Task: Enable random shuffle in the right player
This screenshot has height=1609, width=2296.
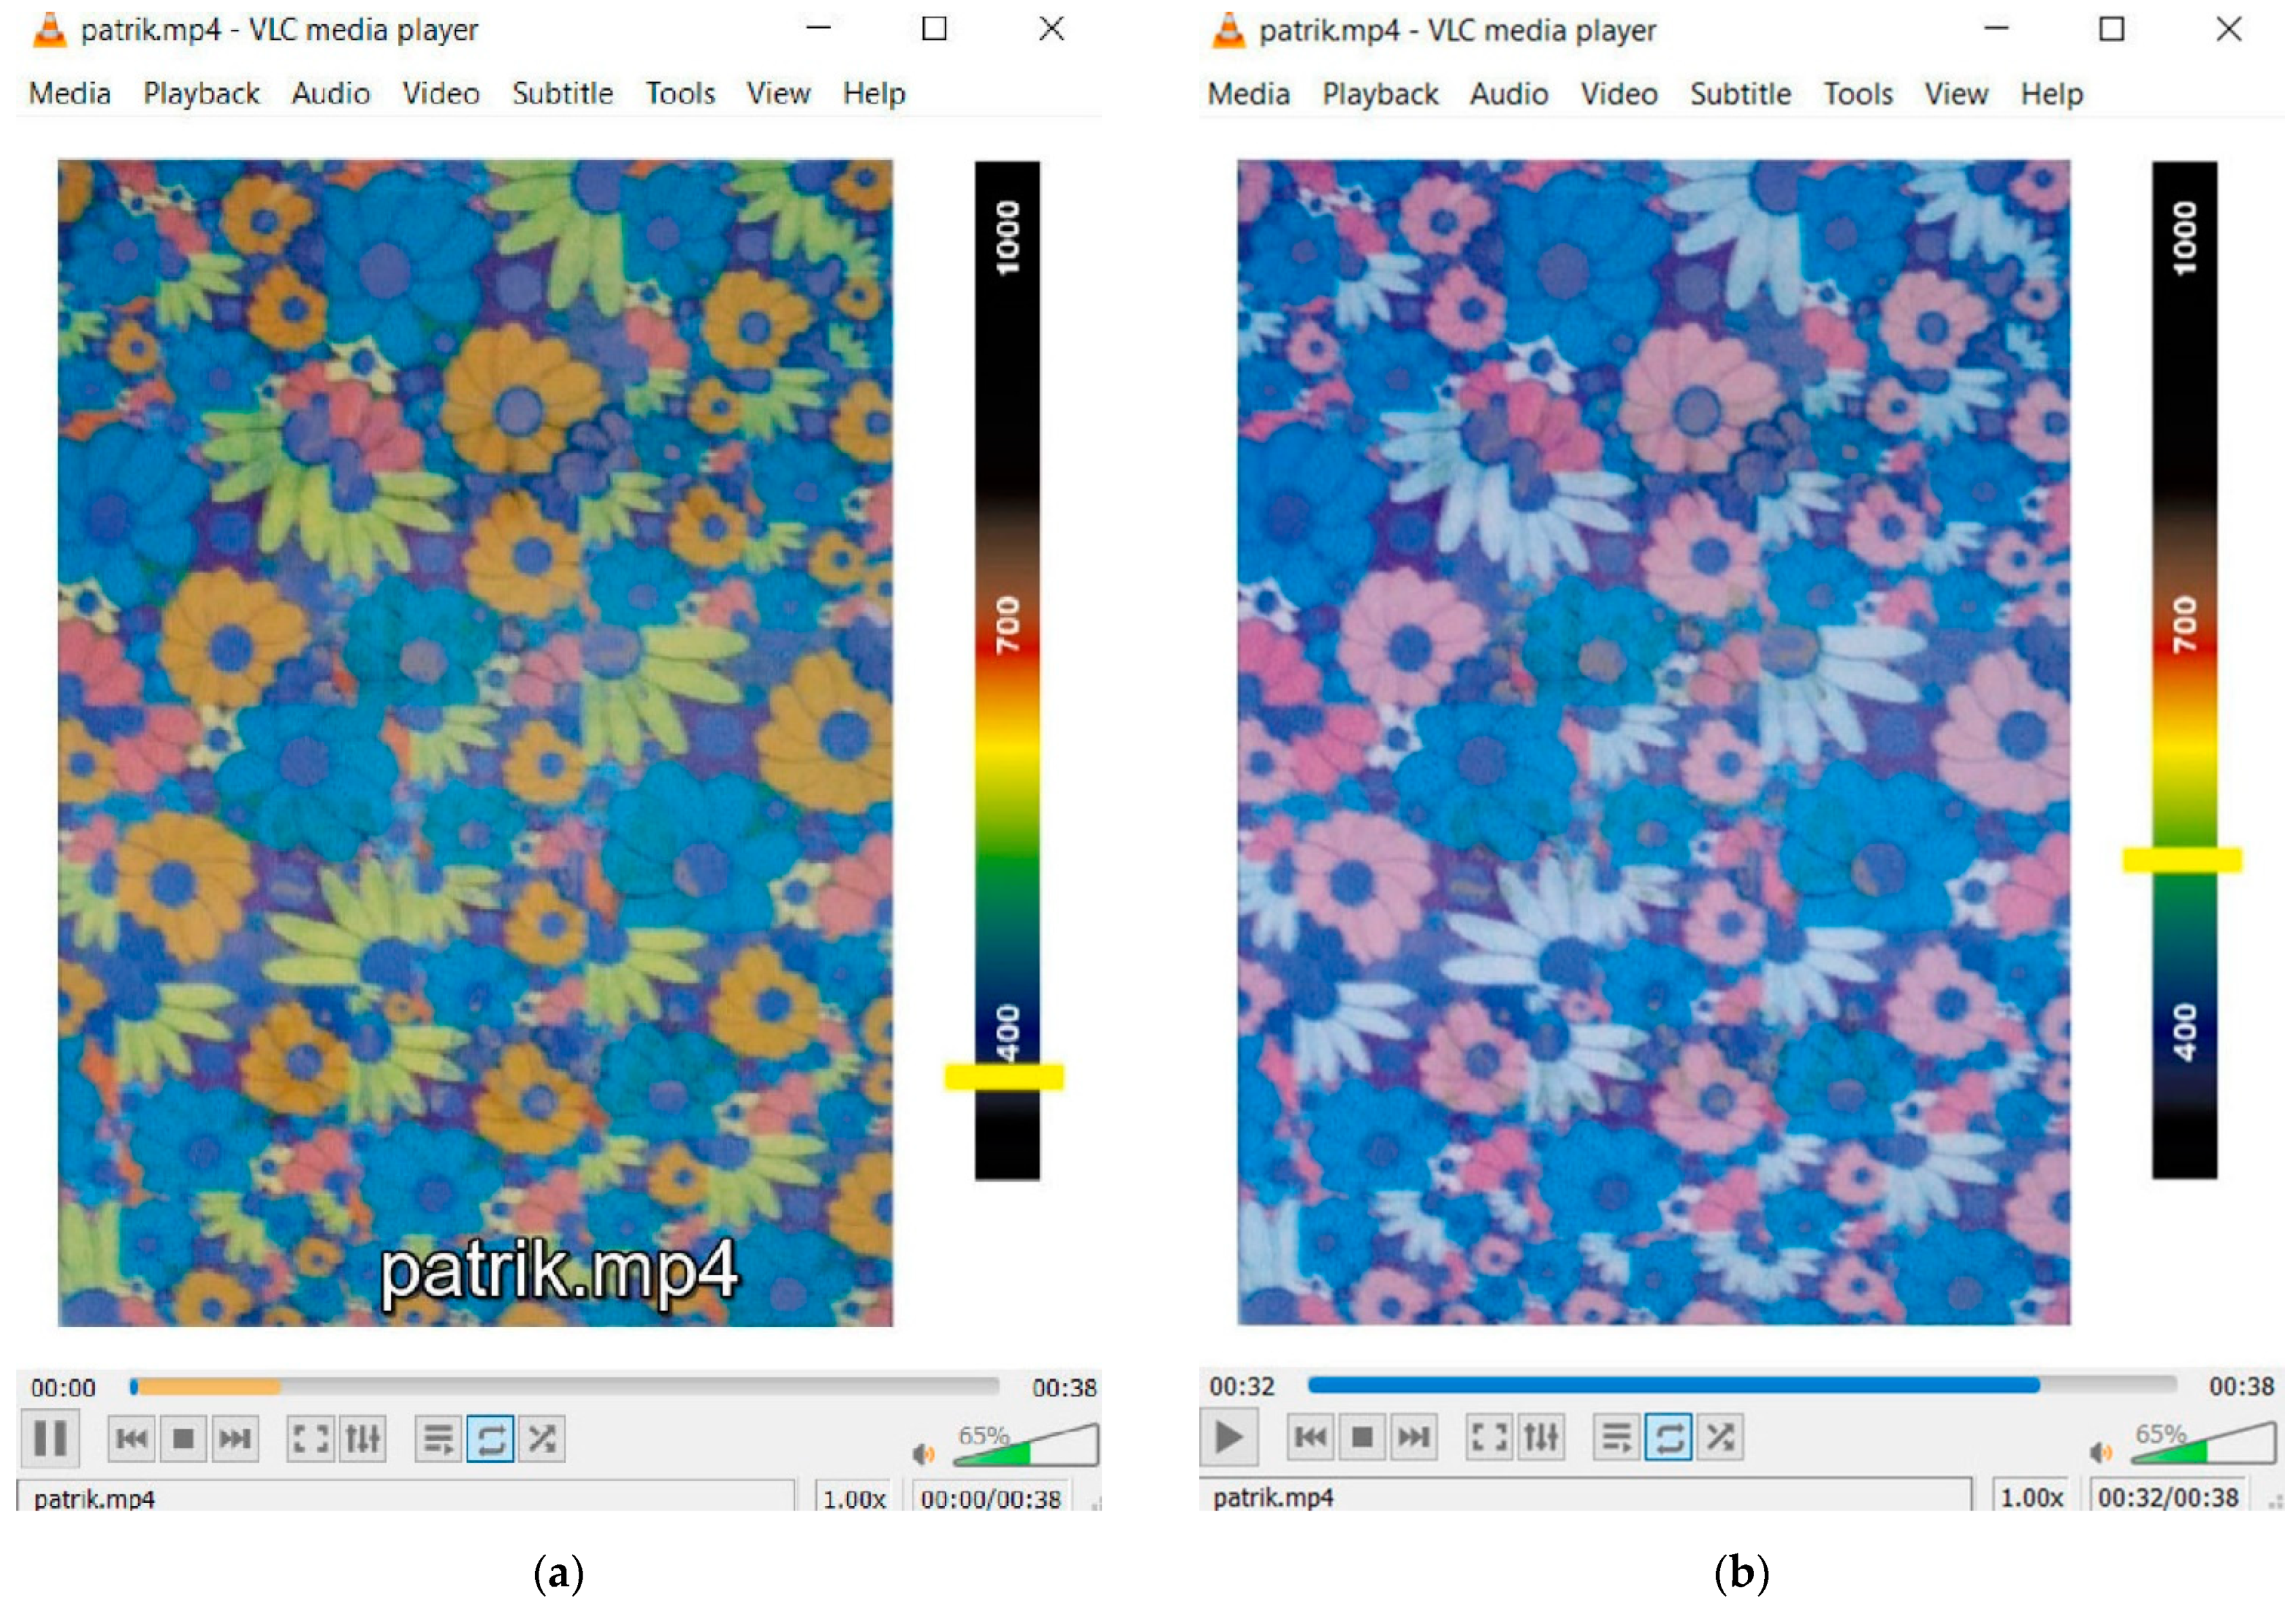Action: [x=1720, y=1437]
